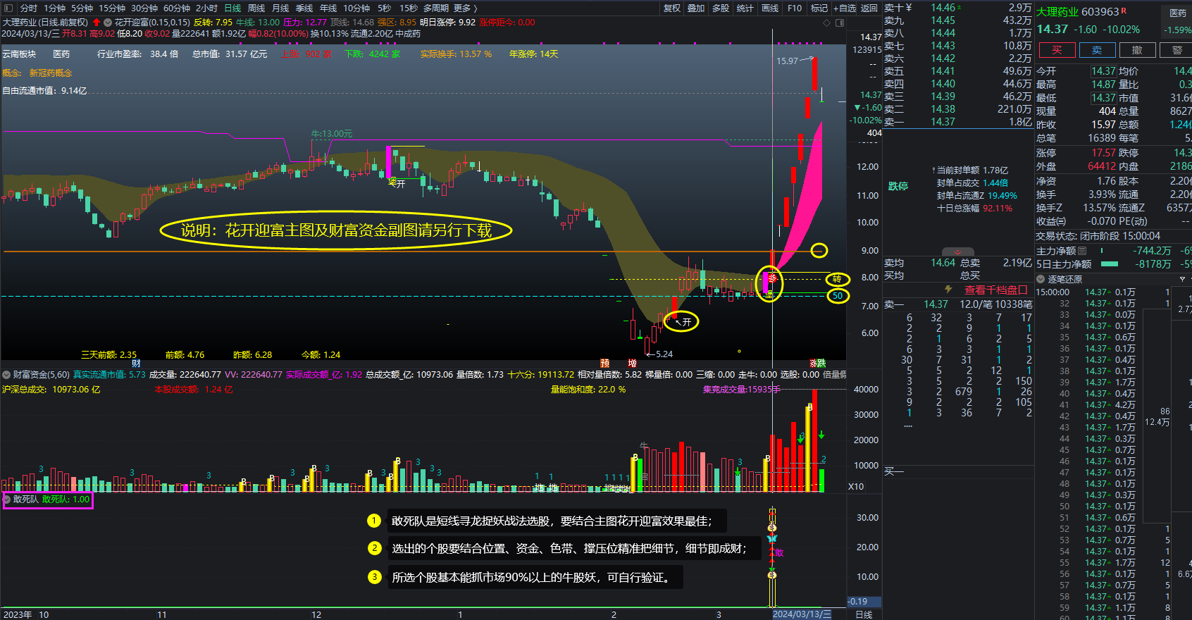The height and width of the screenshot is (620, 1192).
Task: Click the 预 marker at chart bottom
Action: [604, 364]
